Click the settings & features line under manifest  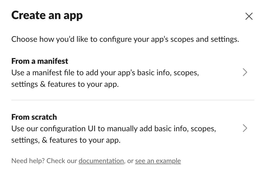(x=65, y=84)
